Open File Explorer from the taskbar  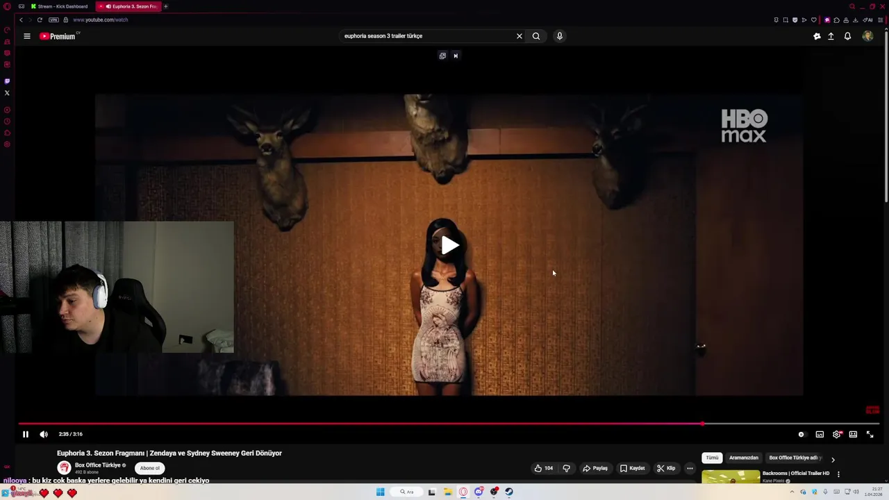[448, 492]
